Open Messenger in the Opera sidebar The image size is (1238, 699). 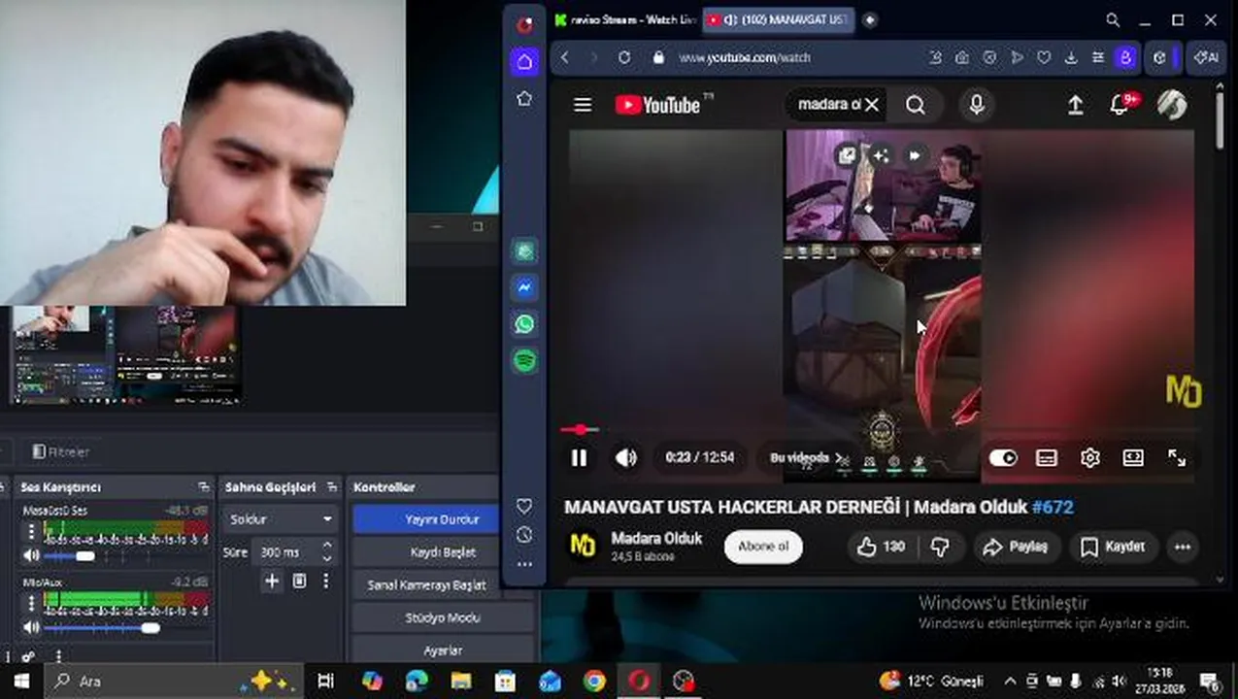point(524,287)
